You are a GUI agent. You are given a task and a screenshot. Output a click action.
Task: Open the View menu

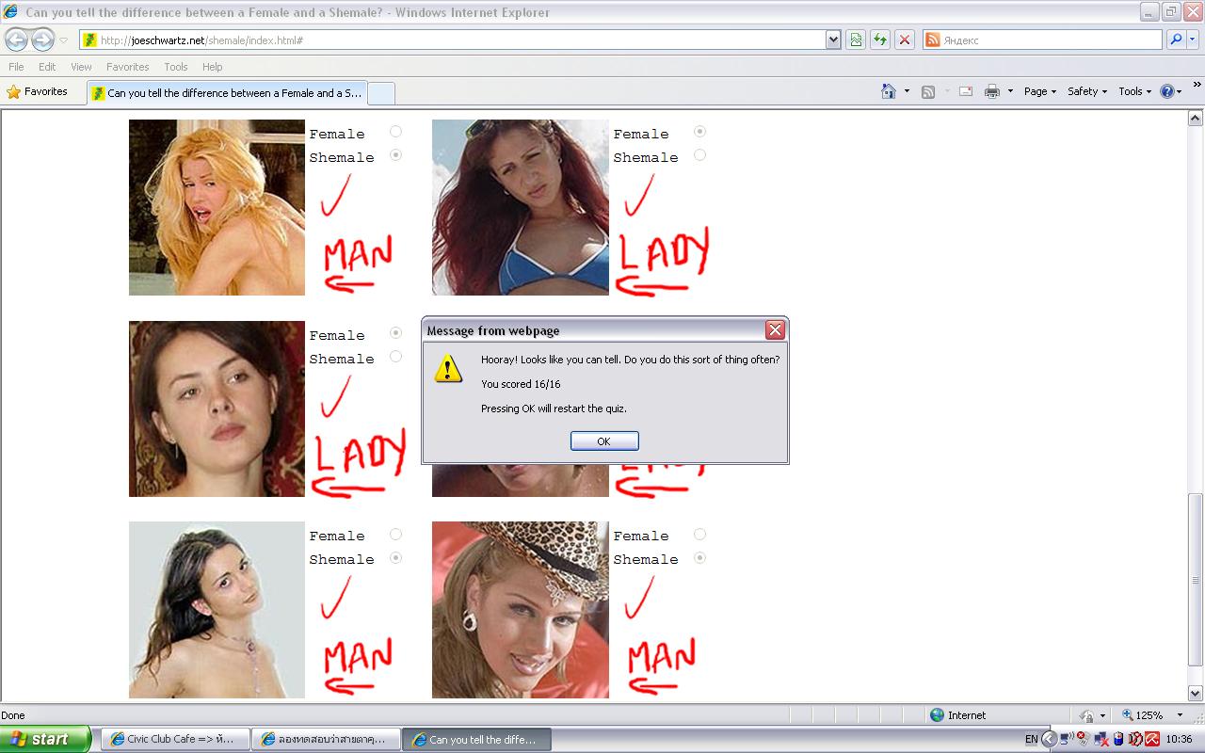81,67
